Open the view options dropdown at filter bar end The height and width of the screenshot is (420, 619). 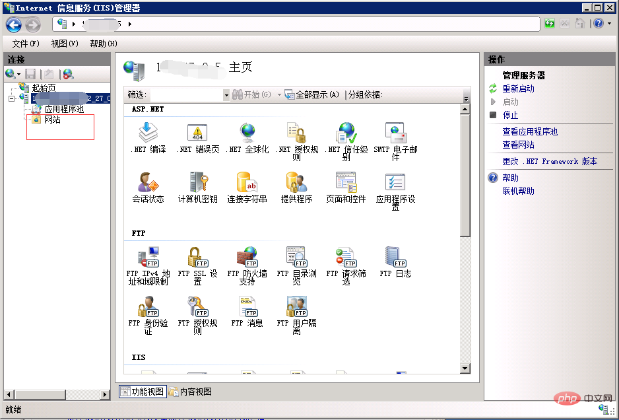click(466, 99)
